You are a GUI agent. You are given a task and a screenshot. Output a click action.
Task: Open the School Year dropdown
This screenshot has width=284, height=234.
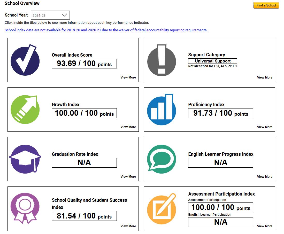[50, 15]
